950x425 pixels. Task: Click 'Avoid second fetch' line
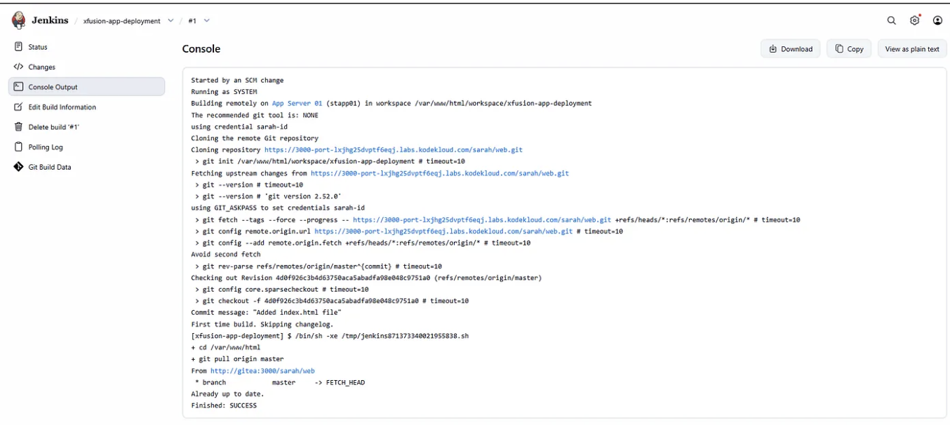point(225,255)
